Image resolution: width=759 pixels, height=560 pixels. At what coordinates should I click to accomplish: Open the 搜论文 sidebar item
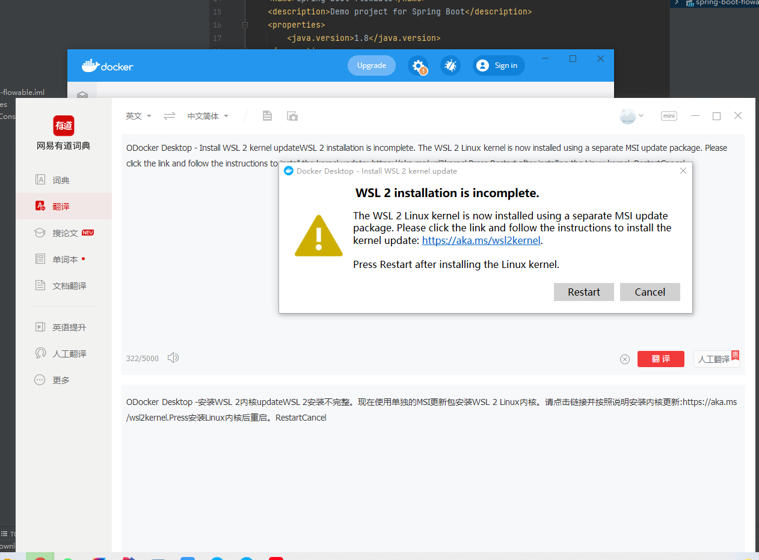(64, 233)
